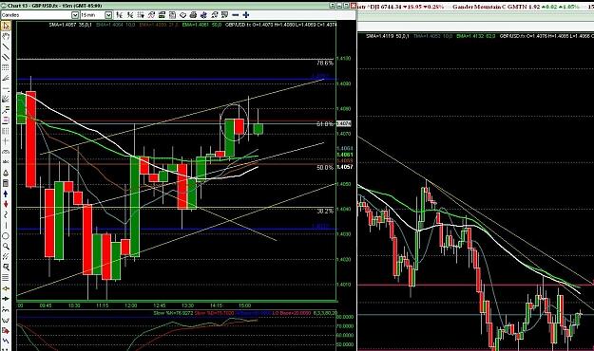Image resolution: width=594 pixels, height=351 pixels.
Task: Click the 12:00 time axis label
Action: pyautogui.click(x=131, y=305)
